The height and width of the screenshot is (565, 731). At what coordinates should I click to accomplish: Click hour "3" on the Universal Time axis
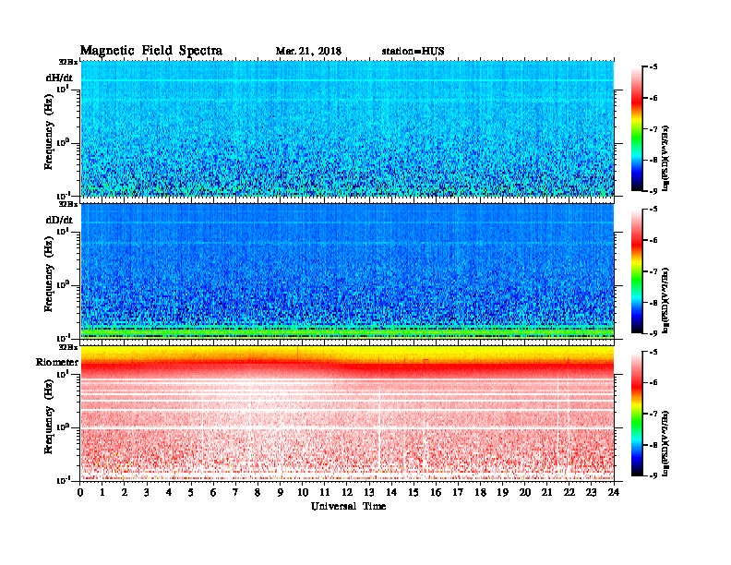click(x=147, y=493)
